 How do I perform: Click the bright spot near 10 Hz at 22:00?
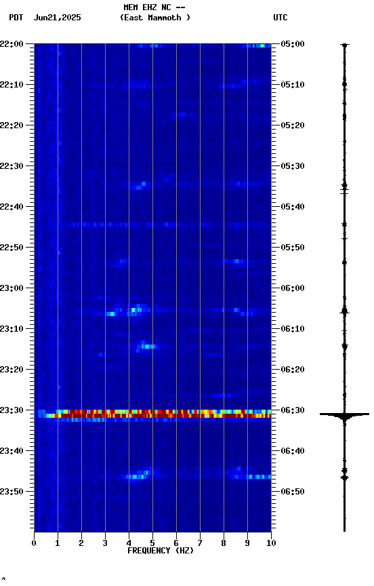(259, 45)
